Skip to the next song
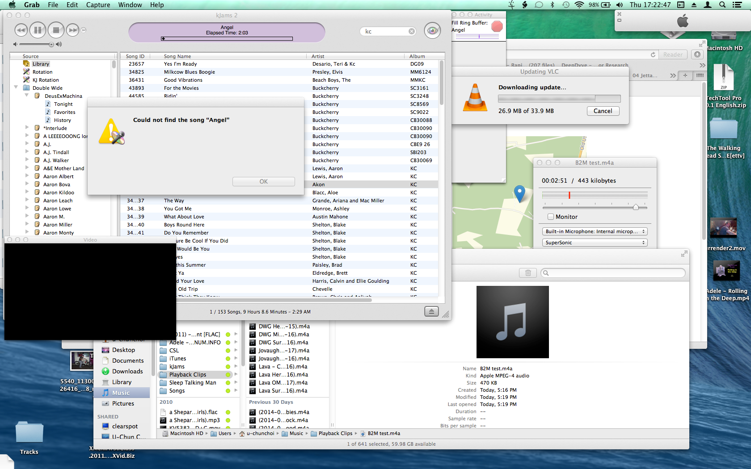 coord(72,30)
